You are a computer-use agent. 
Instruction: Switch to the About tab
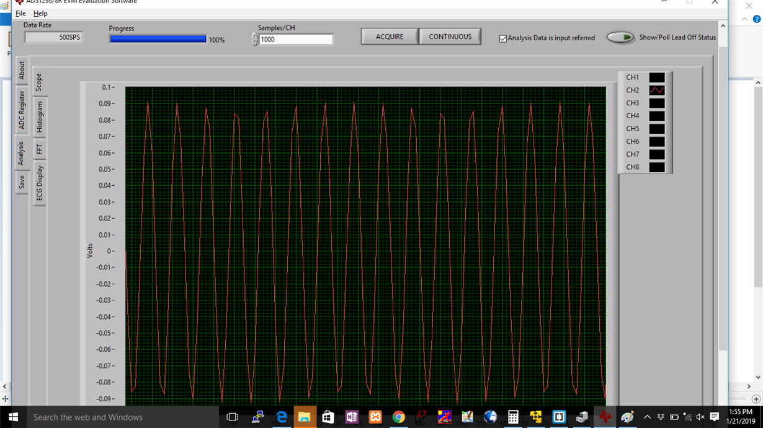pyautogui.click(x=22, y=70)
